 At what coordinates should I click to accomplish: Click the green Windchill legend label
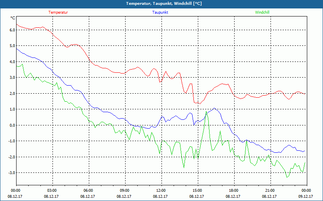tap(262, 12)
